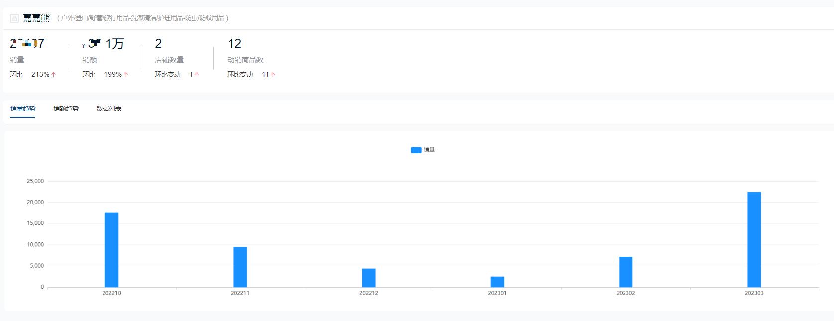Click the tallest bar for 202303
This screenshot has width=834, height=321.
(754, 239)
